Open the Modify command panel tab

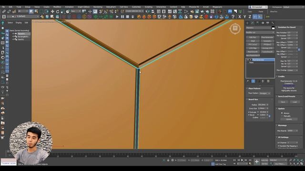click(x=253, y=23)
